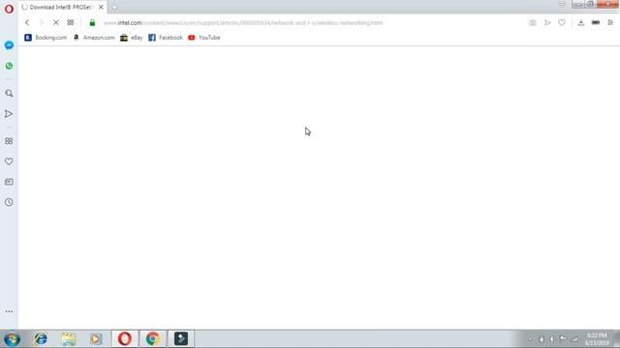This screenshot has height=348, width=620.
Task: Open Booking.com bookmark
Action: click(x=46, y=38)
